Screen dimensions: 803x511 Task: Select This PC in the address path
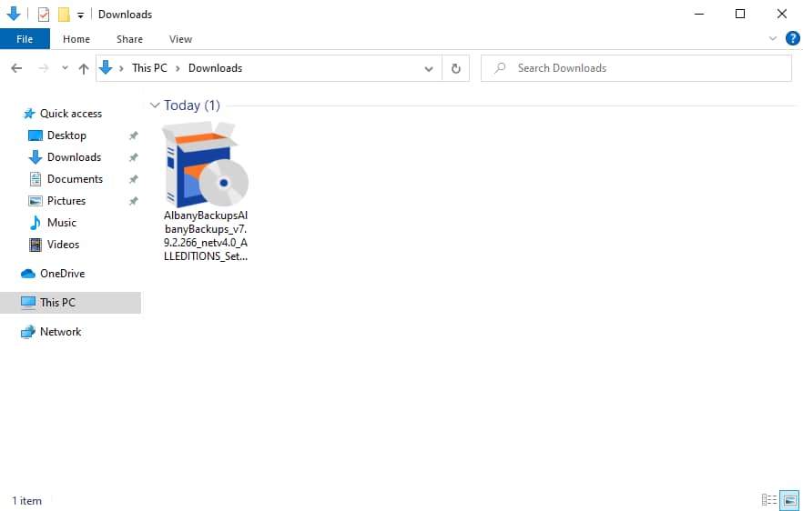(149, 68)
